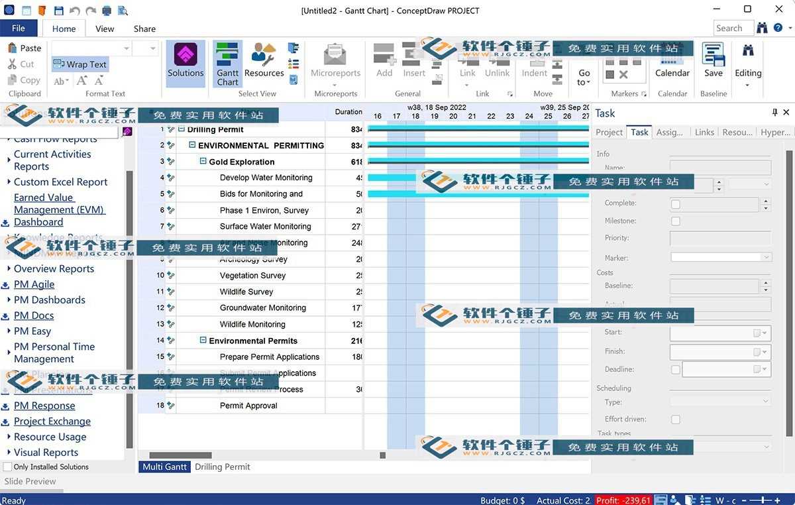
Task: Toggle Wrap Text formatting
Action: click(x=80, y=64)
